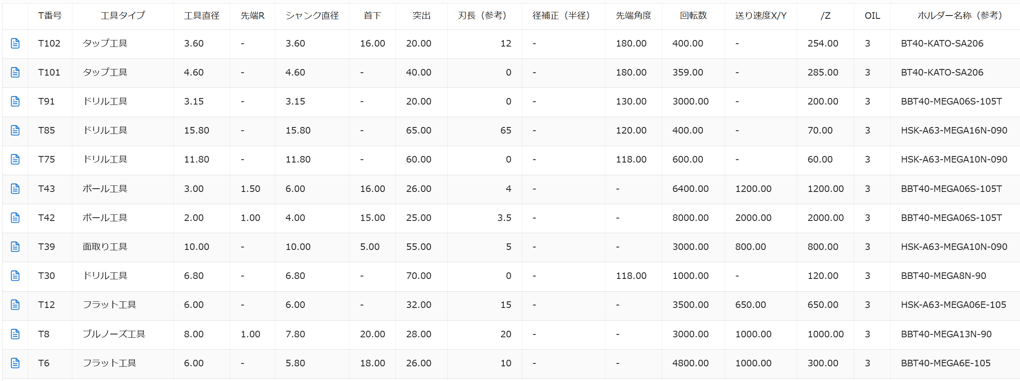Screen dimensions: 1020x381
Task: Click the 首下 column header
Action: pyautogui.click(x=372, y=16)
